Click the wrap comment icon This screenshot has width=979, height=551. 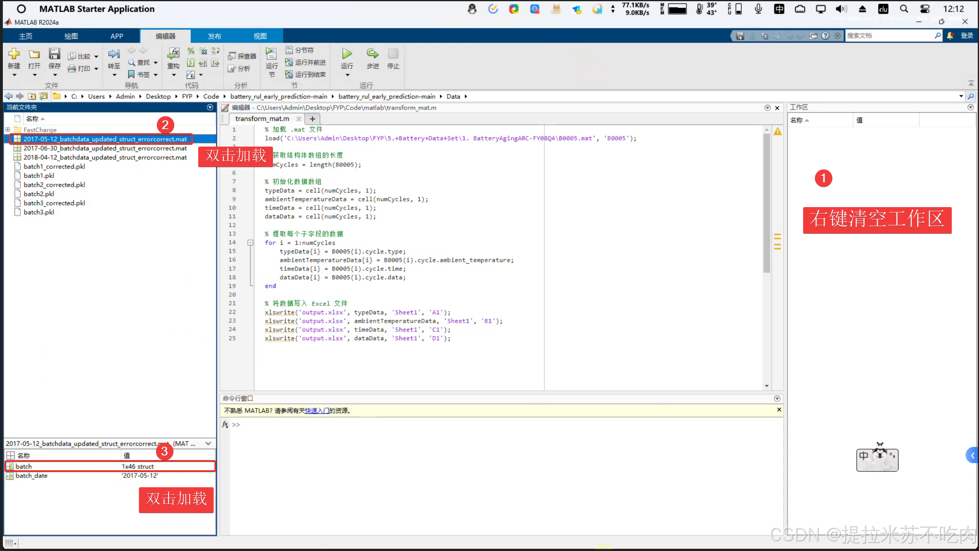click(x=215, y=51)
